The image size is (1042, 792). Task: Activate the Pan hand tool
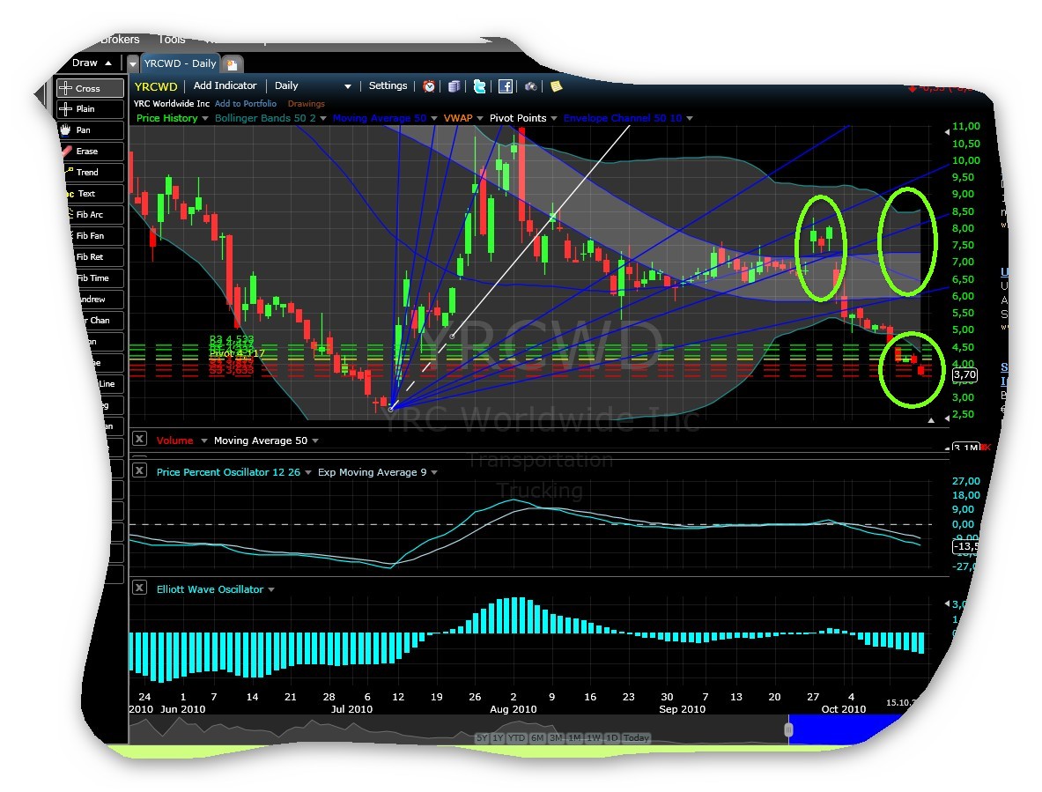coord(90,130)
